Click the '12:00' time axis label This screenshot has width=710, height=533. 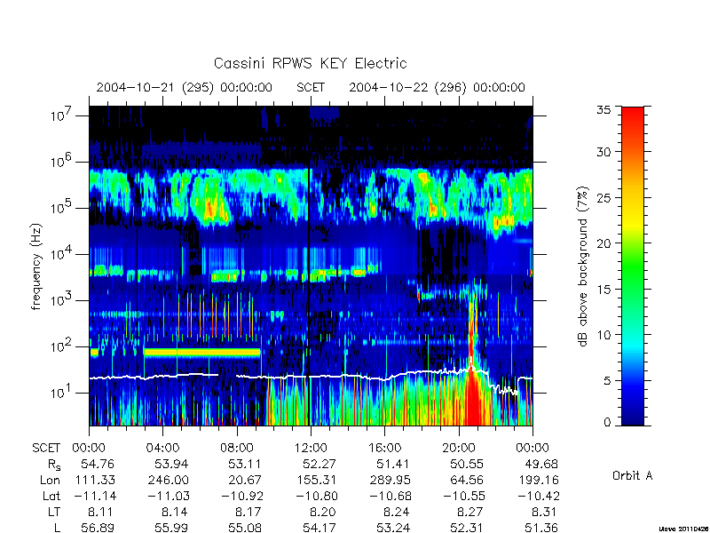tap(311, 448)
